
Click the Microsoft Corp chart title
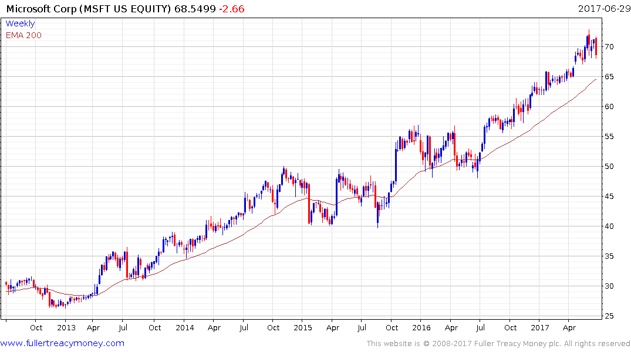(89, 9)
